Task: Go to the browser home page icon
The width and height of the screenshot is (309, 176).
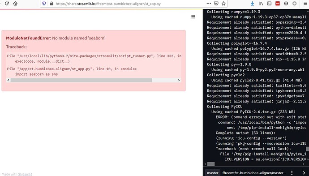Action: (x=15, y=3)
